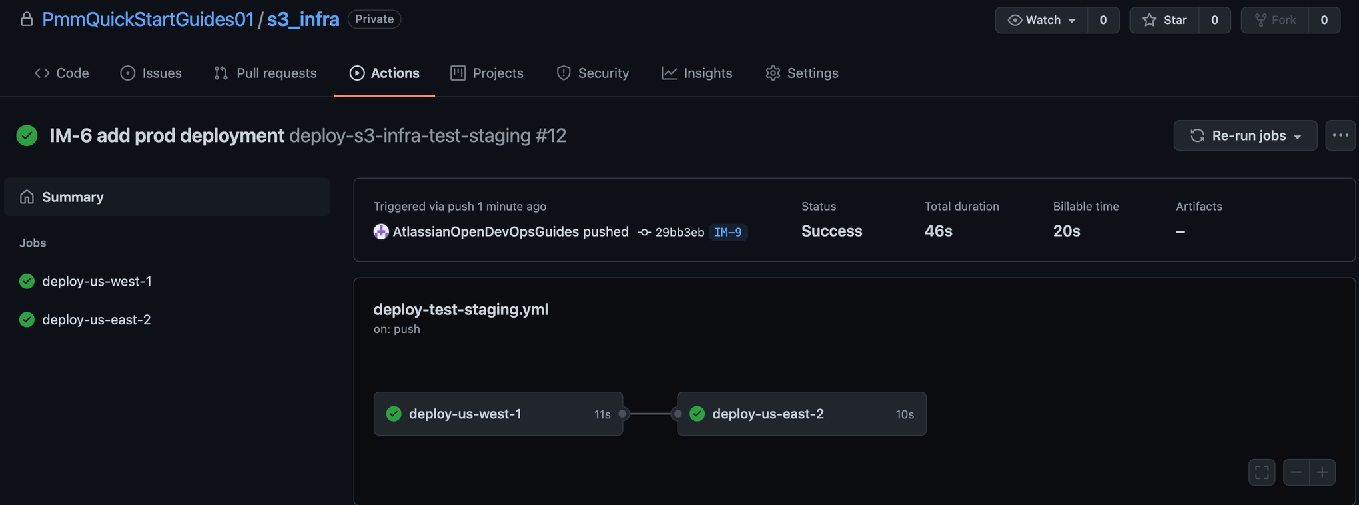The image size is (1359, 505).
Task: Go to the Security tab
Action: [x=592, y=73]
